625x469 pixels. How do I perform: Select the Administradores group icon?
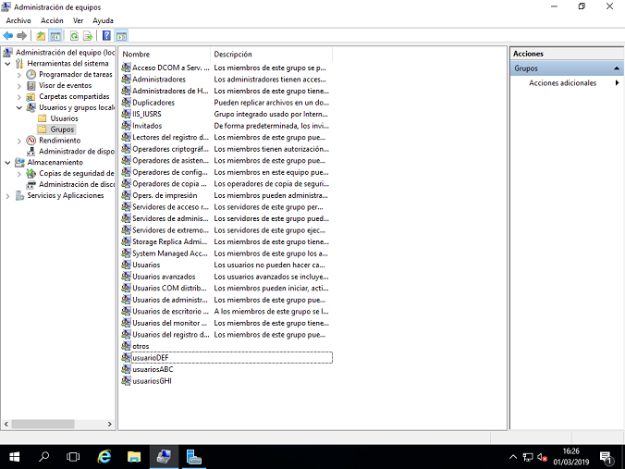coord(127,80)
